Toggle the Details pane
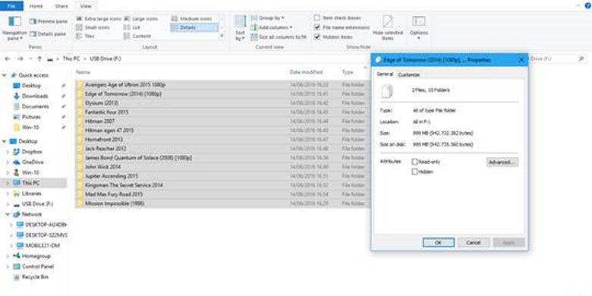Image resolution: width=592 pixels, height=296 pixels. pos(48,34)
